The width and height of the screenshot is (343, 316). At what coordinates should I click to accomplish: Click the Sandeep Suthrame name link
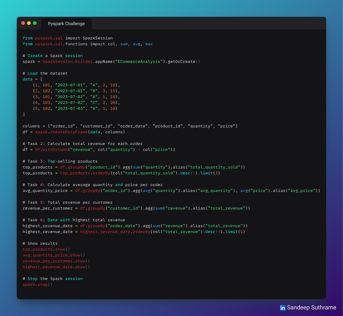(x=312, y=308)
